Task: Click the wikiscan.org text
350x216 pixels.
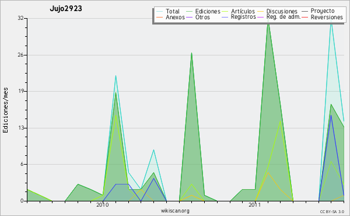Action: click(175, 211)
